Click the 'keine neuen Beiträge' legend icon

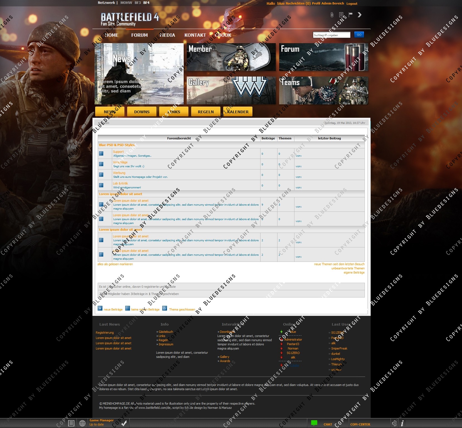pos(127,308)
